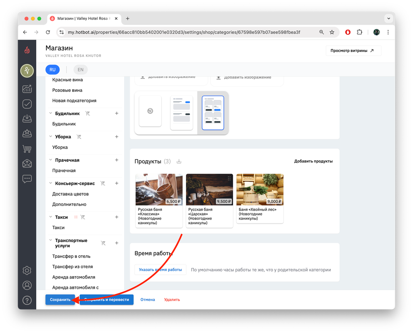Add subcategory plus next to Транспортные услуги
This screenshot has height=333, width=413.
tap(117, 243)
